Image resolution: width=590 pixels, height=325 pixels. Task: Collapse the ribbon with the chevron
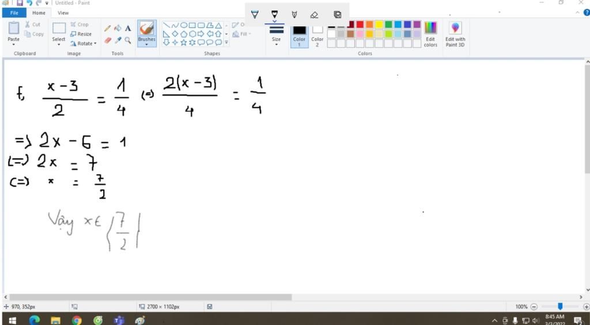click(x=578, y=13)
